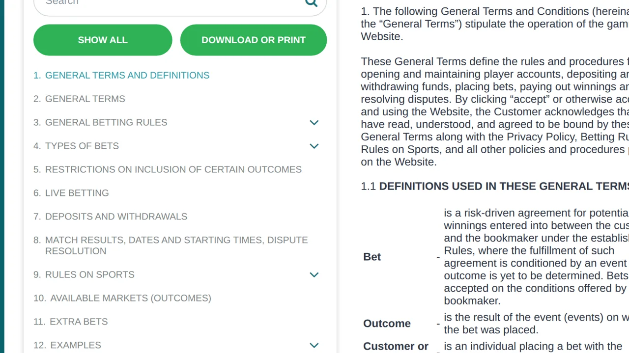The height and width of the screenshot is (353, 629).
Task: Expand the Examples section chevron
Action: [x=314, y=345]
